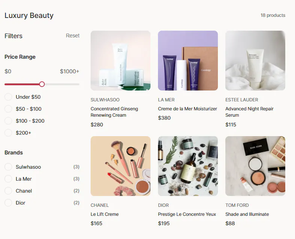Select the $50 - $100 price range
This screenshot has height=239, width=295.
coord(8,109)
